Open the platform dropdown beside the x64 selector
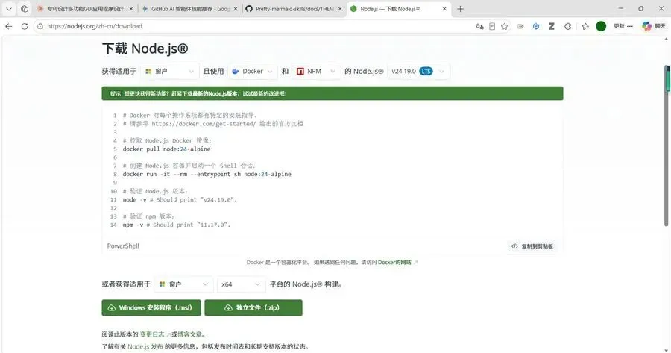This screenshot has width=671, height=353. coord(183,284)
